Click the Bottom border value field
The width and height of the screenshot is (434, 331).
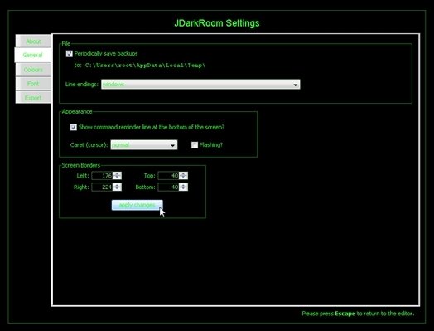coord(168,187)
